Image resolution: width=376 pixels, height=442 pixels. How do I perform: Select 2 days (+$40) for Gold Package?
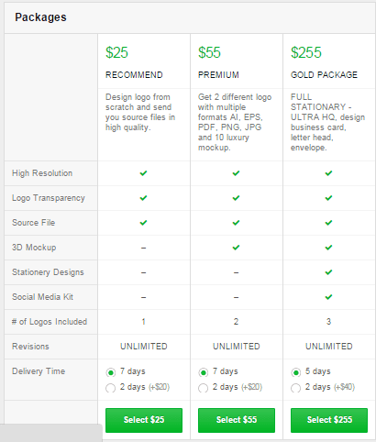click(x=296, y=388)
